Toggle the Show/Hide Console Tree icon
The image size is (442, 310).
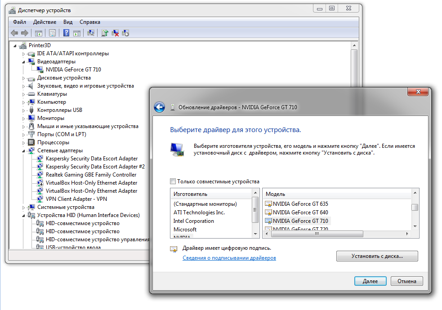38,33
